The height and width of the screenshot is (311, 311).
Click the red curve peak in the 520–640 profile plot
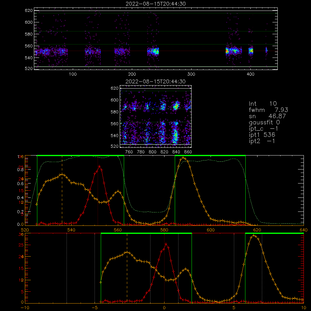tap(100, 166)
